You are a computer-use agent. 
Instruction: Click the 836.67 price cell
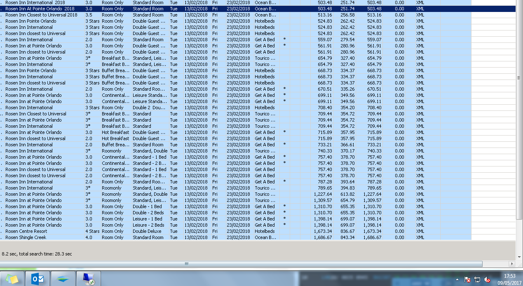coord(347,231)
